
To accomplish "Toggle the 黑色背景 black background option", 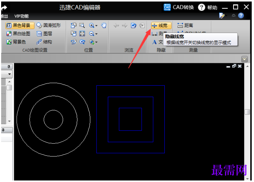I will pos(20,25).
